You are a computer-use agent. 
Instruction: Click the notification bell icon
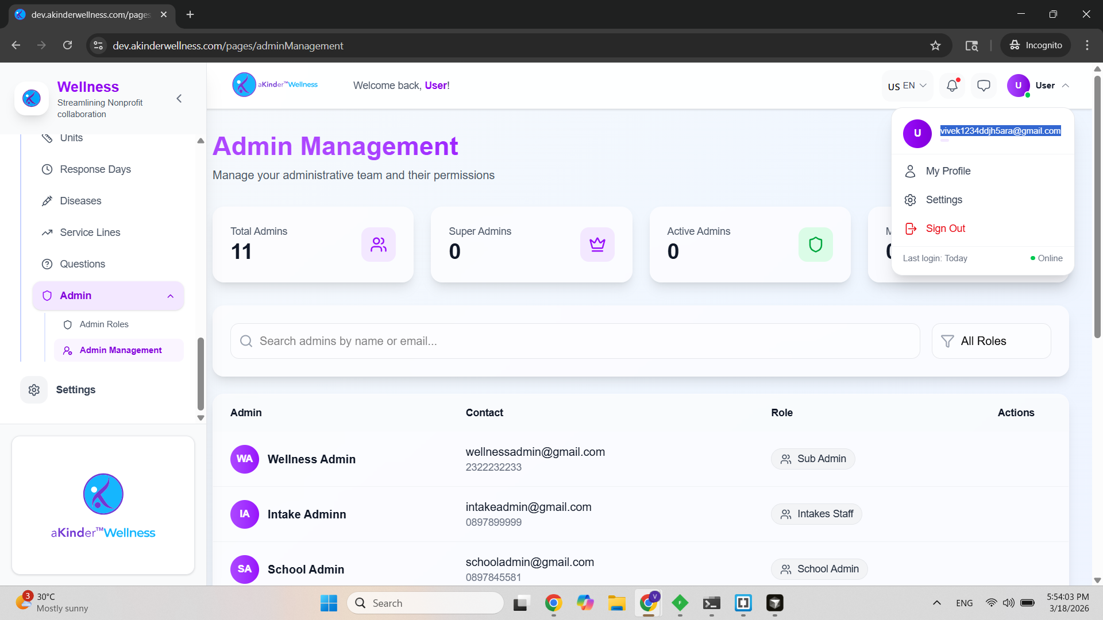[x=952, y=86]
